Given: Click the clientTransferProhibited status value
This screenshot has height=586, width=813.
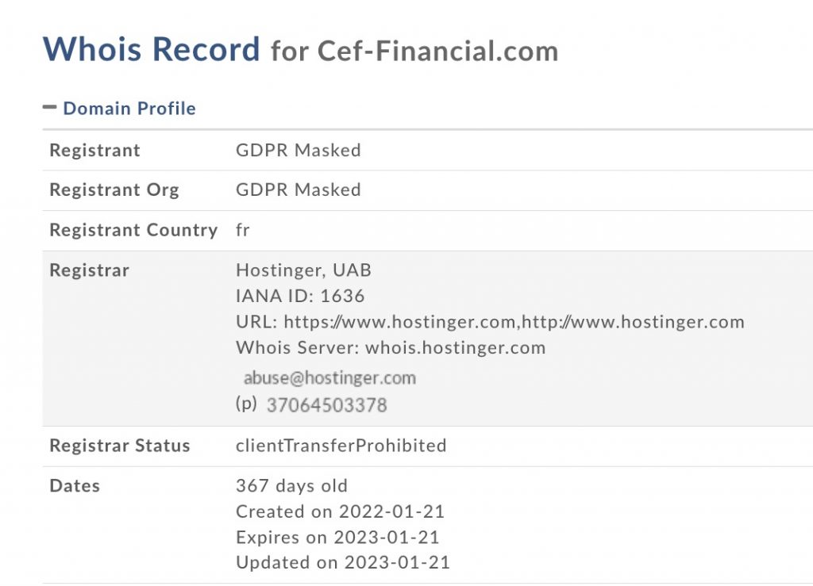Looking at the screenshot, I should 341,446.
